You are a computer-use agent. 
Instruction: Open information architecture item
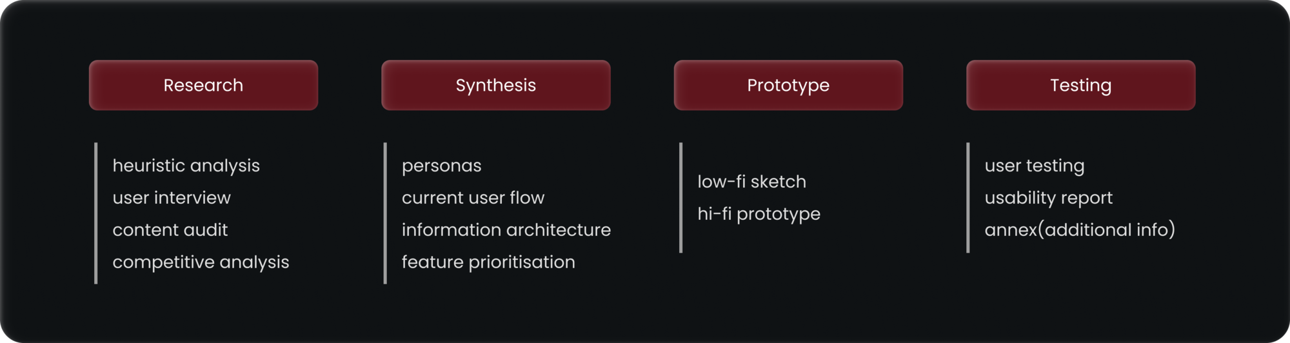[506, 230]
